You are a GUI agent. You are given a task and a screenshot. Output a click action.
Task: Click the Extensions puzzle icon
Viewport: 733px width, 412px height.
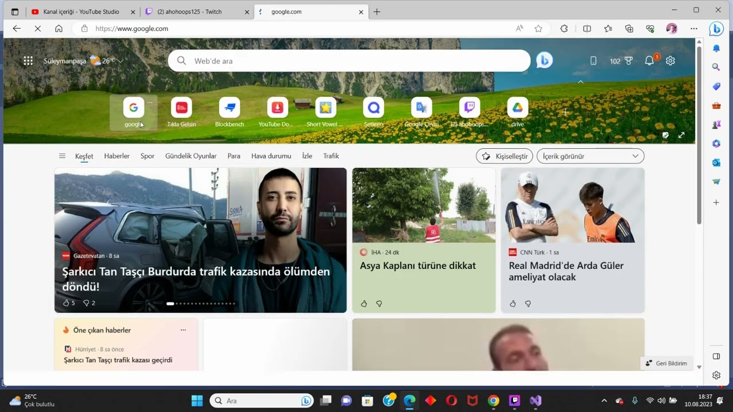[x=564, y=29]
